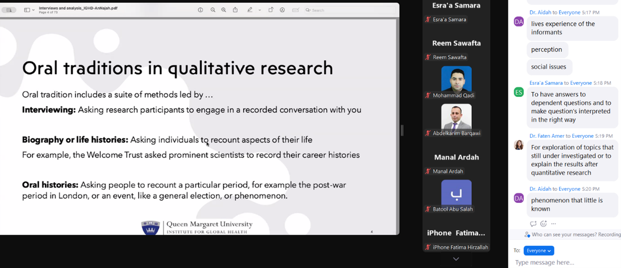
Task: Open the Preview sidebar view button
Action: click(27, 10)
